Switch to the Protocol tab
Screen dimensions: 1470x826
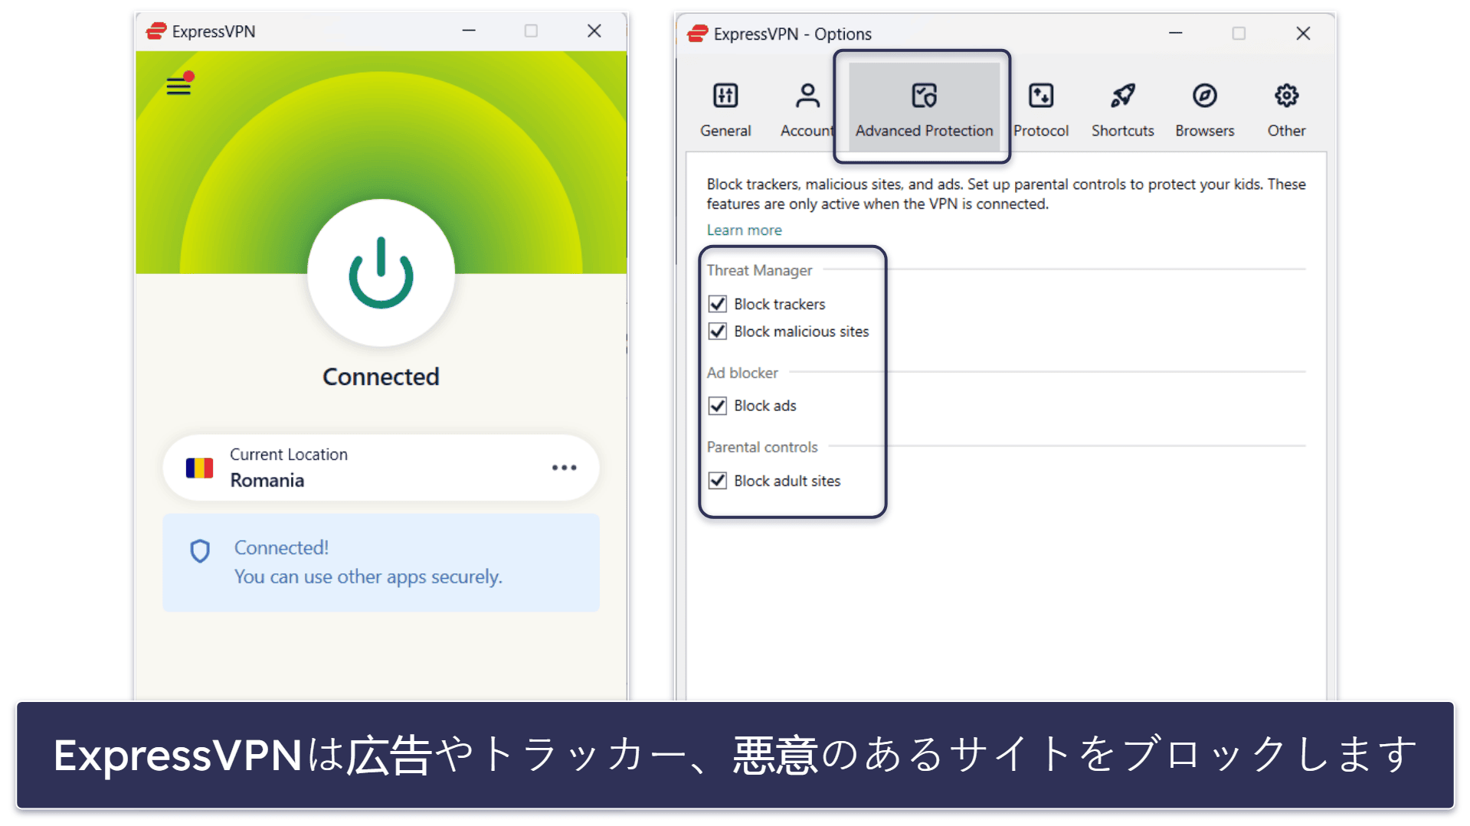tap(1040, 110)
